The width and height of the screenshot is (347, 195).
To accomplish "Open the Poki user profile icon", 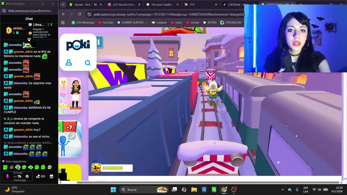I will (69, 63).
